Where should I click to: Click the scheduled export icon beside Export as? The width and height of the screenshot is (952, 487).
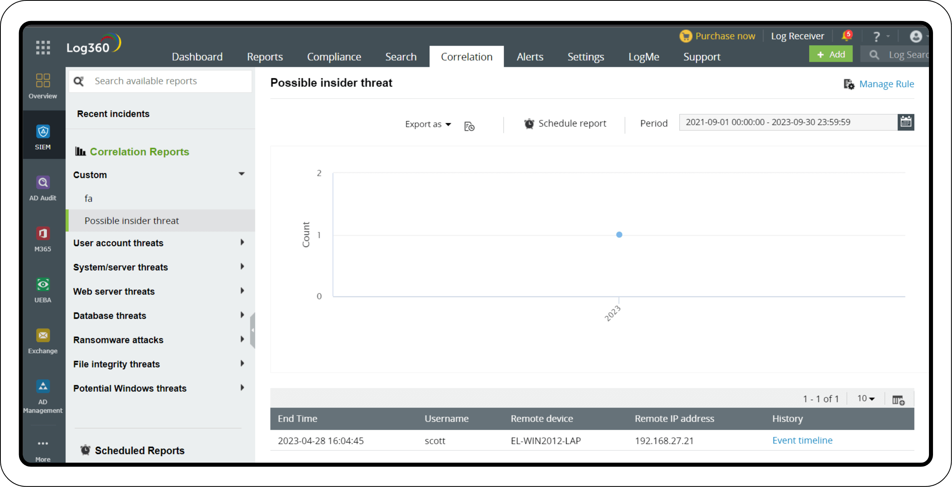(469, 125)
